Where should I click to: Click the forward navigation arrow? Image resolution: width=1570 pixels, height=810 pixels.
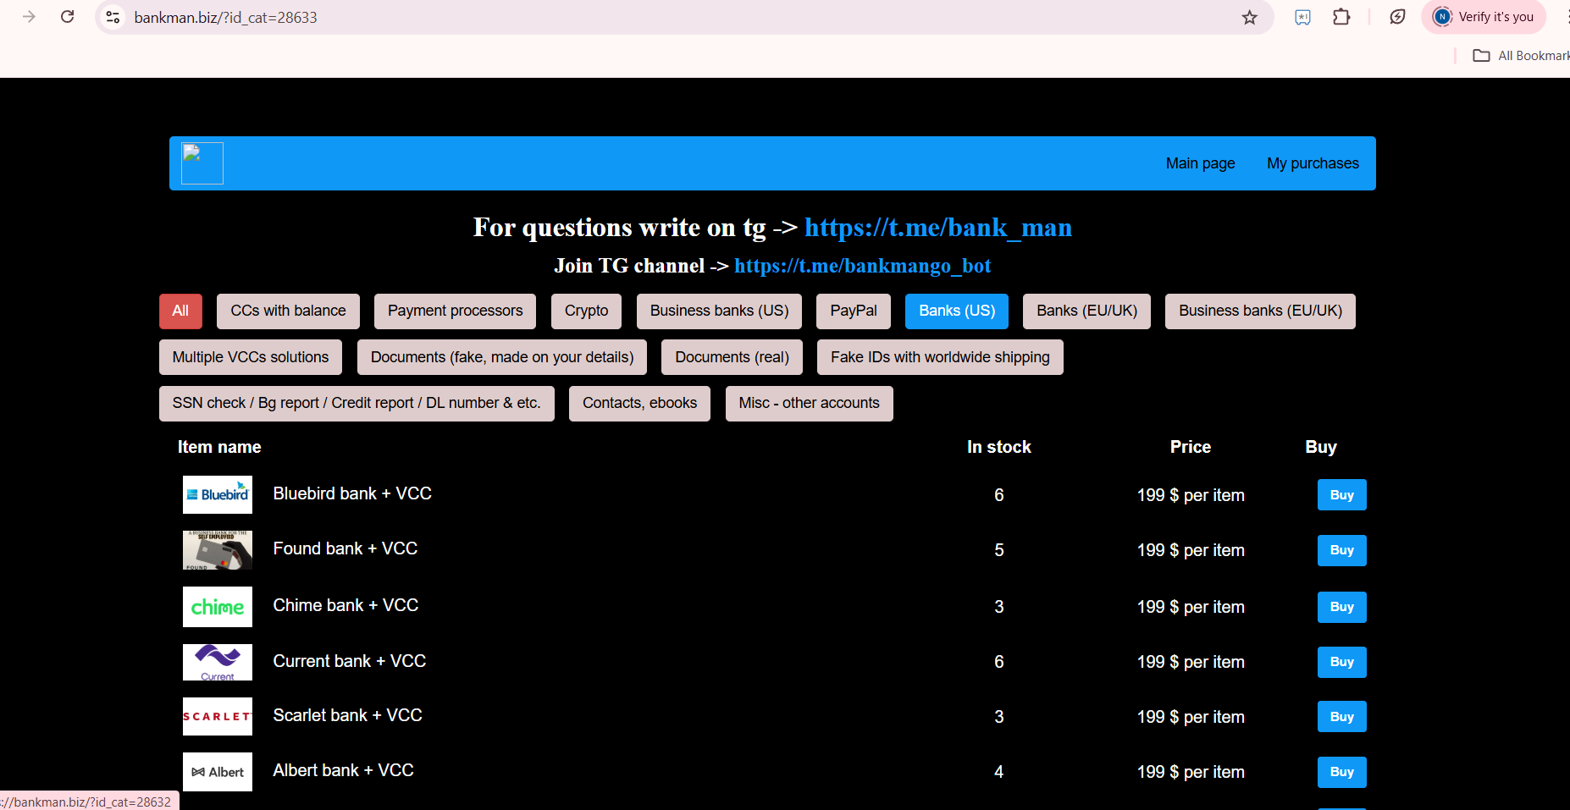[x=29, y=17]
